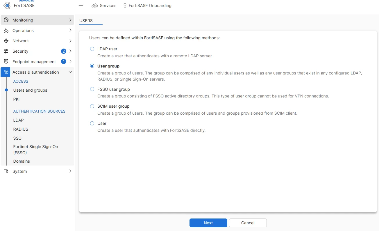Click the 'SCIM user group' option label
Image resolution: width=379 pixels, height=231 pixels.
[113, 106]
